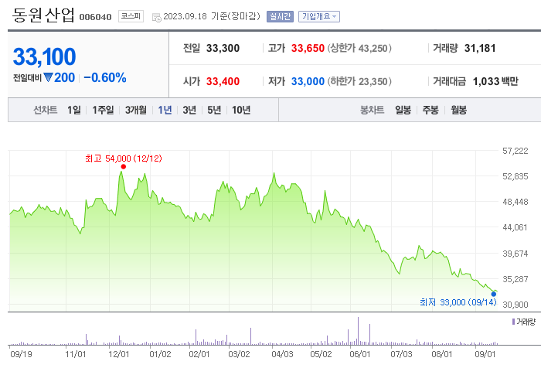Click the 06/01 x-axis date label
The height and width of the screenshot is (368, 541).
point(360,354)
